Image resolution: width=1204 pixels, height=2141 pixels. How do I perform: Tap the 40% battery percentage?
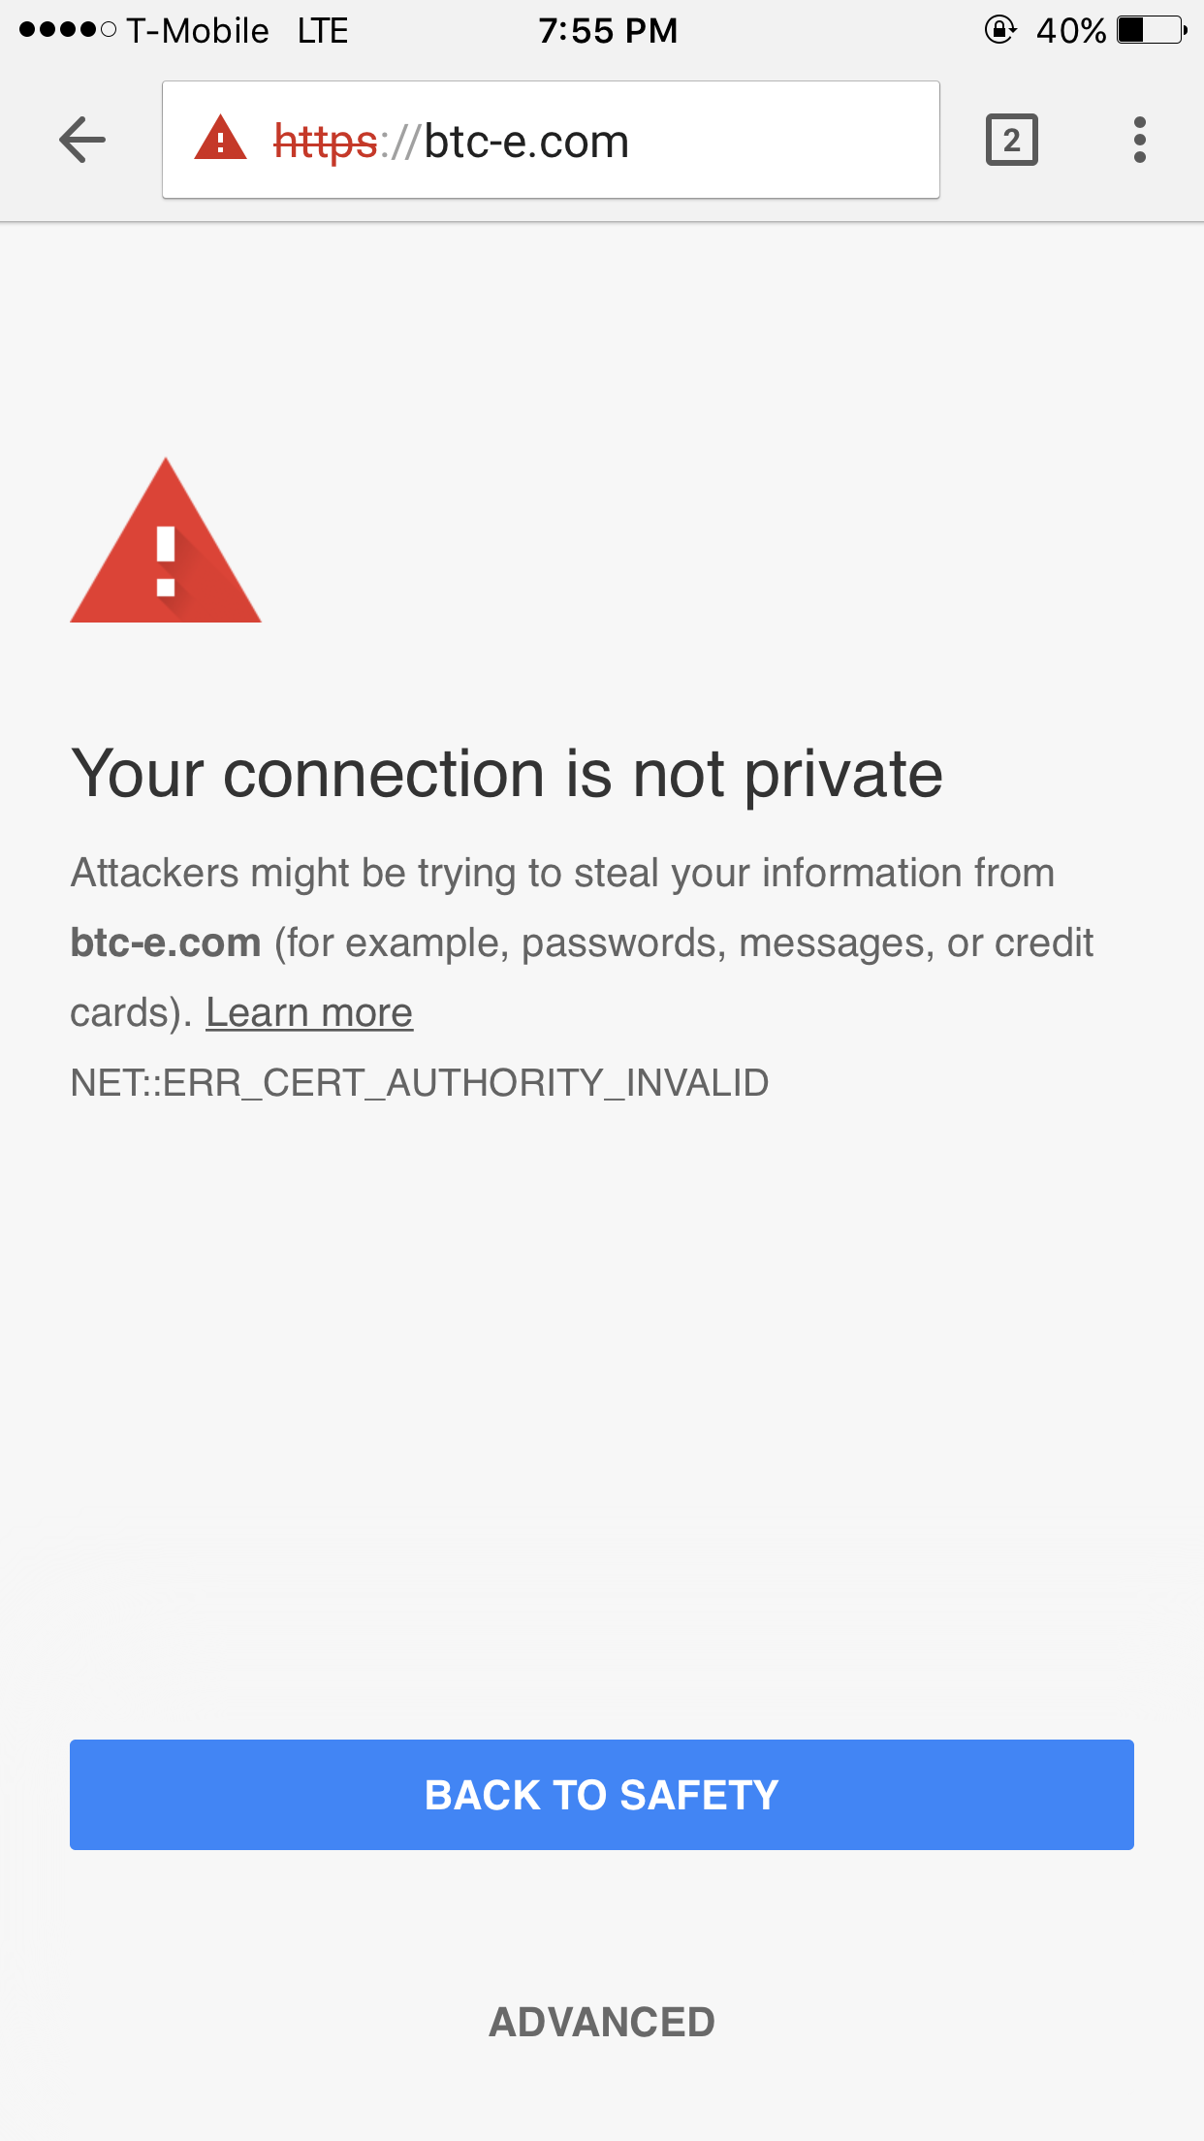click(1071, 31)
